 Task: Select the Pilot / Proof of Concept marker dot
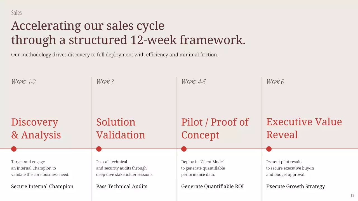pos(184,149)
